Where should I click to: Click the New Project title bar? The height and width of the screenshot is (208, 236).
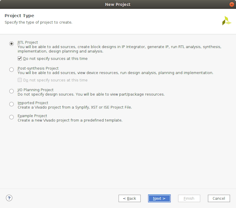click(x=118, y=4)
